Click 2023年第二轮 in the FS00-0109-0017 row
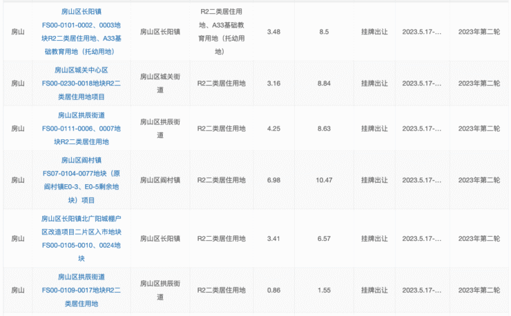511x316 pixels. point(479,290)
